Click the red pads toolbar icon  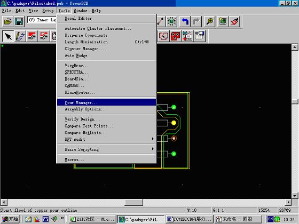pyautogui.click(x=176, y=36)
